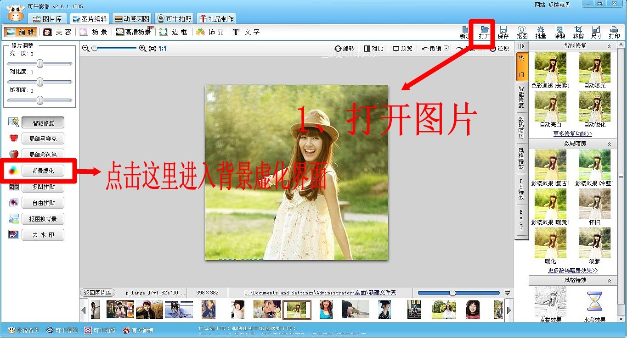
Task: Click the zoom in magnifier icon
Action: [143, 48]
